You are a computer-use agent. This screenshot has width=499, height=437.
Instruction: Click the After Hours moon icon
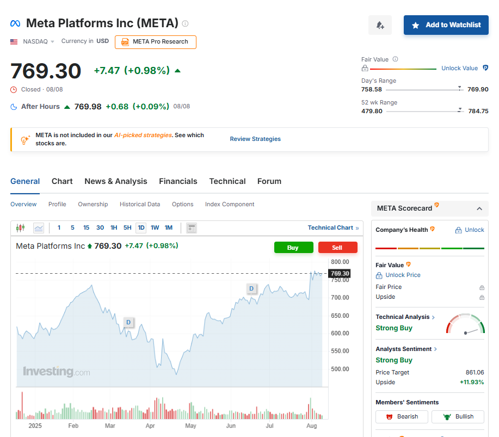click(14, 107)
